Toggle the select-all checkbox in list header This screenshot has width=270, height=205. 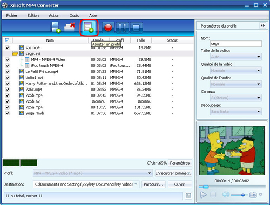(x=7, y=40)
